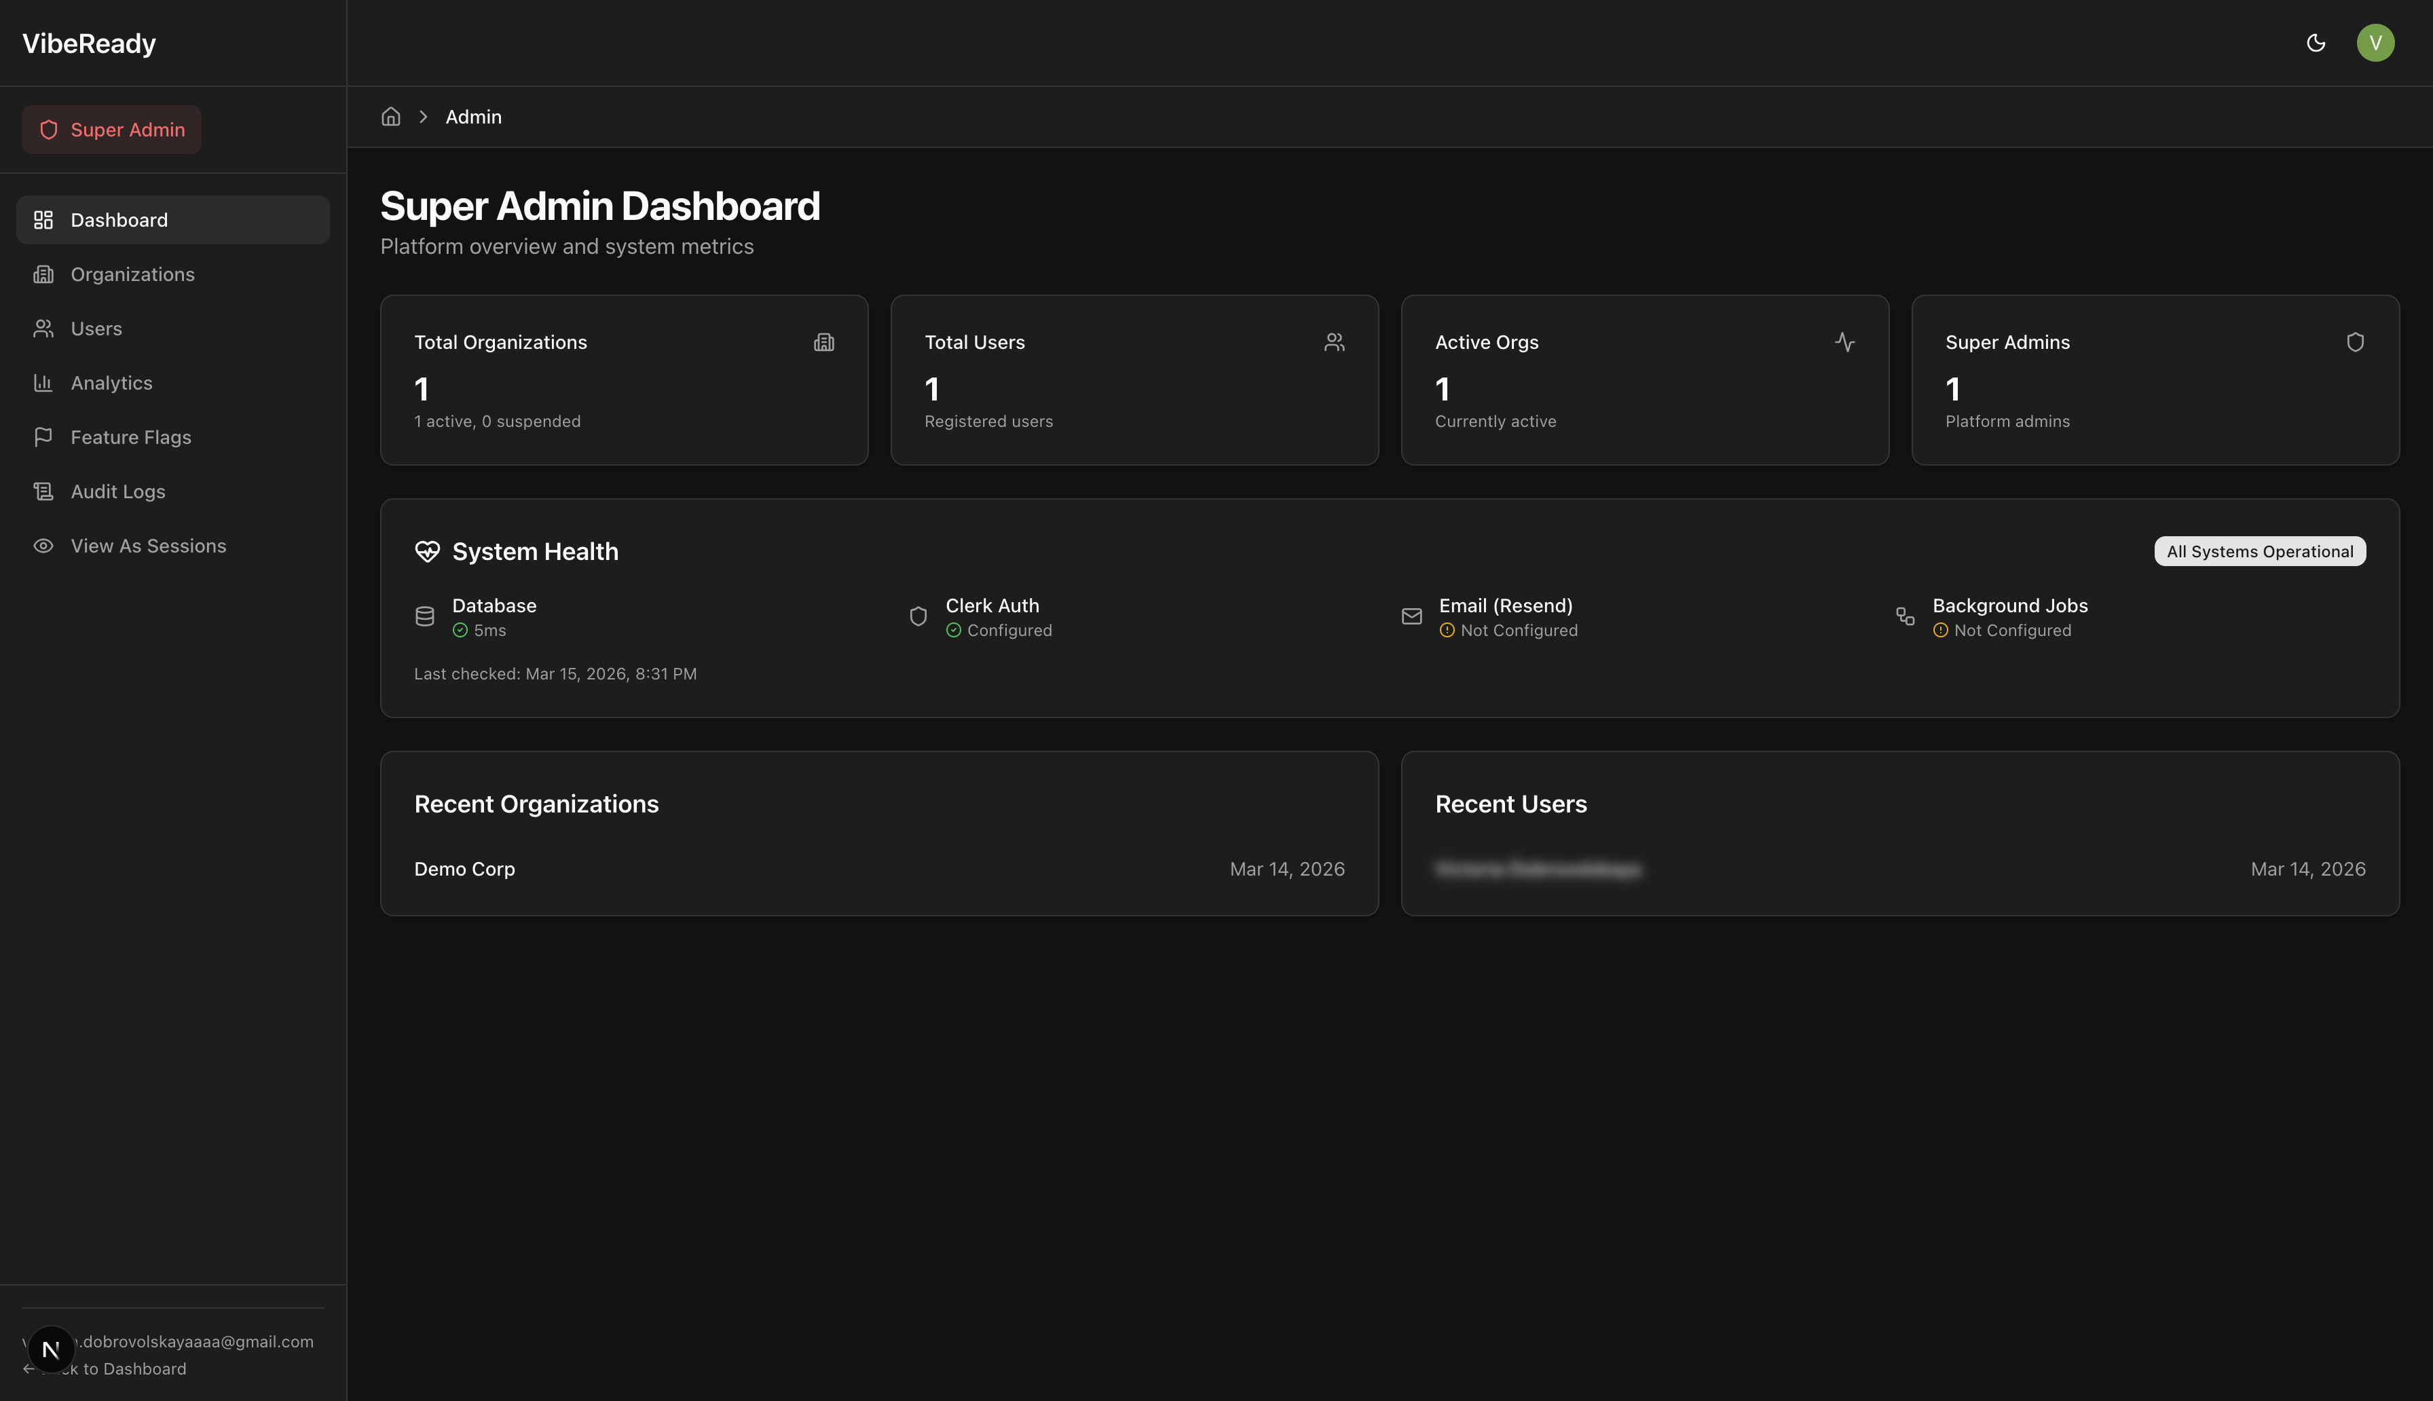The height and width of the screenshot is (1401, 2433).
Task: Click the heart-pulse icon next to System Health
Action: [427, 551]
